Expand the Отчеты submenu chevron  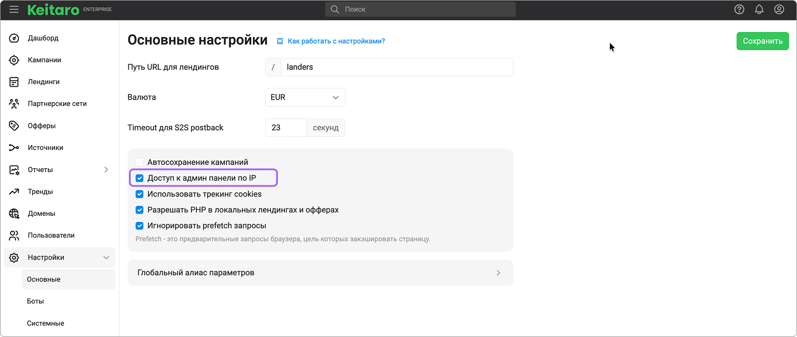click(x=106, y=170)
